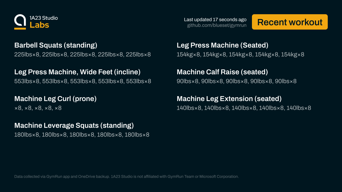
Task: Click the 1A23 Studio Labs title
Action: pyautogui.click(x=44, y=22)
